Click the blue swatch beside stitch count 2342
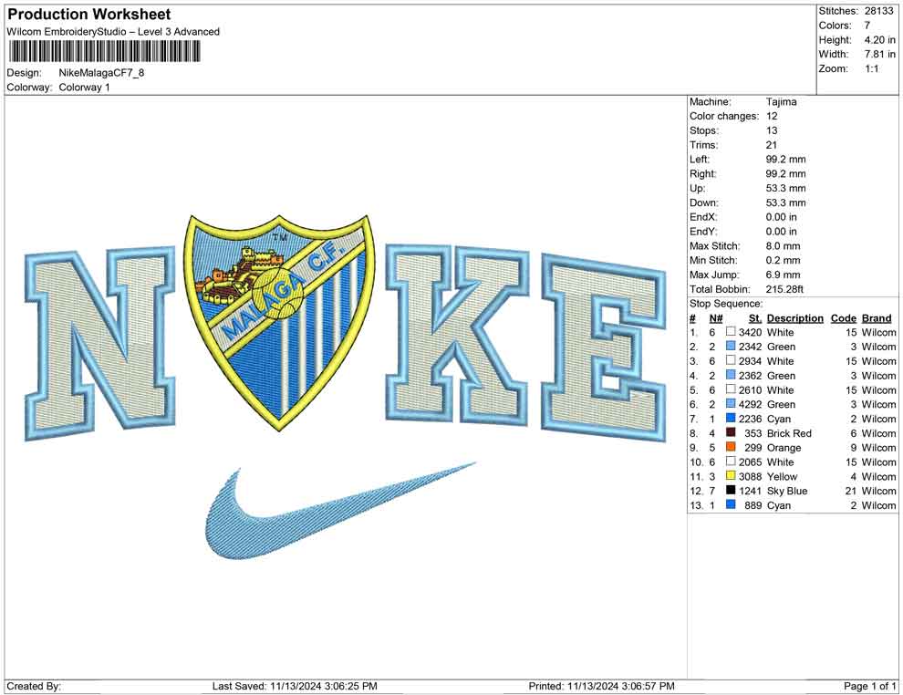The width and height of the screenshot is (903, 695). (x=731, y=346)
